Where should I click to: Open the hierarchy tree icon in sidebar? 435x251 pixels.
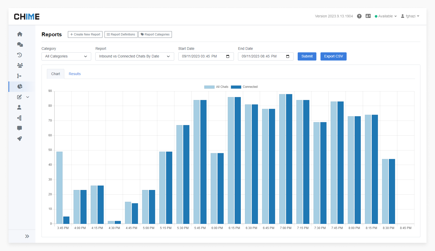click(x=19, y=118)
